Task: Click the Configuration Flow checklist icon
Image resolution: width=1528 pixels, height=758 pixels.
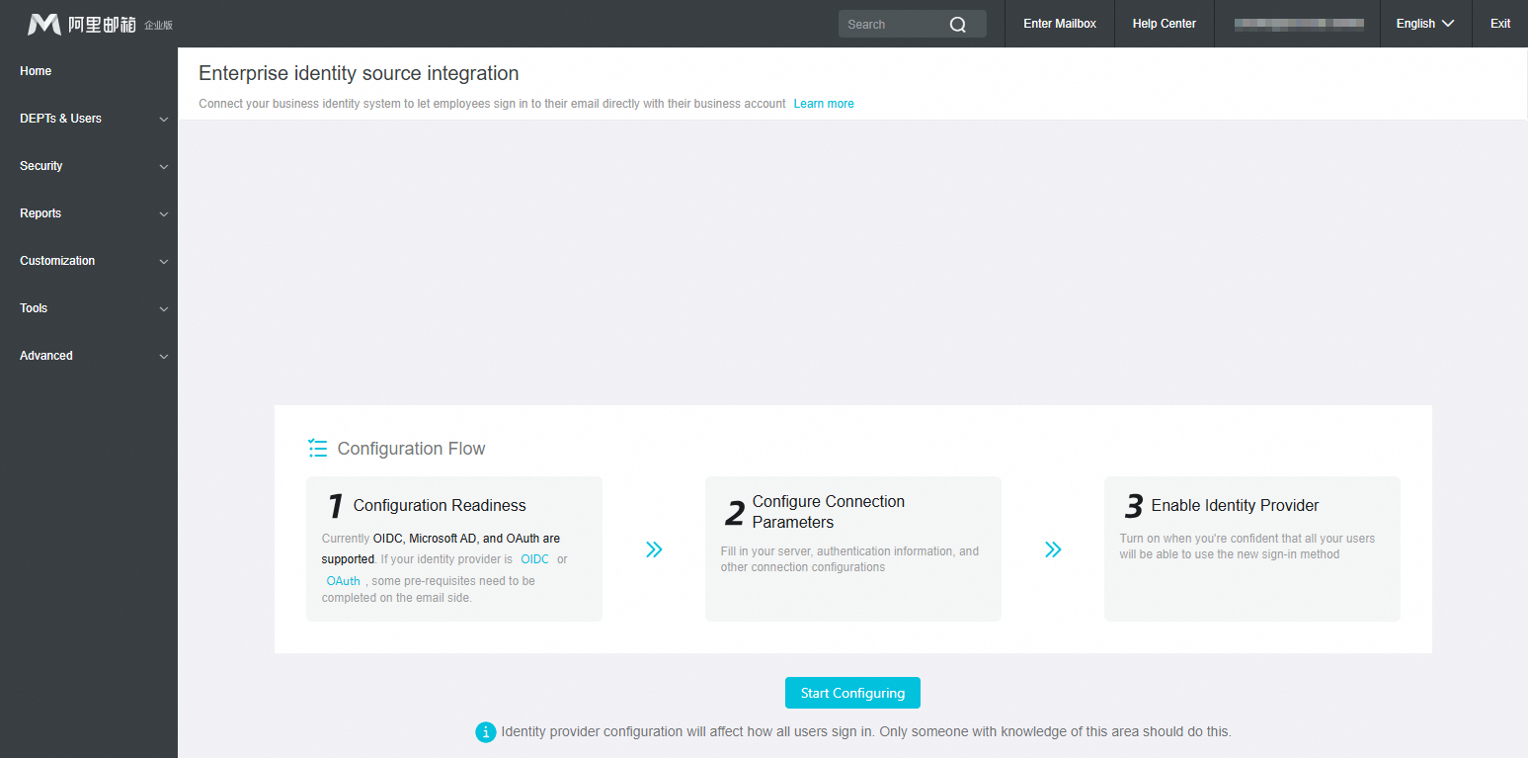Action: tap(317, 448)
